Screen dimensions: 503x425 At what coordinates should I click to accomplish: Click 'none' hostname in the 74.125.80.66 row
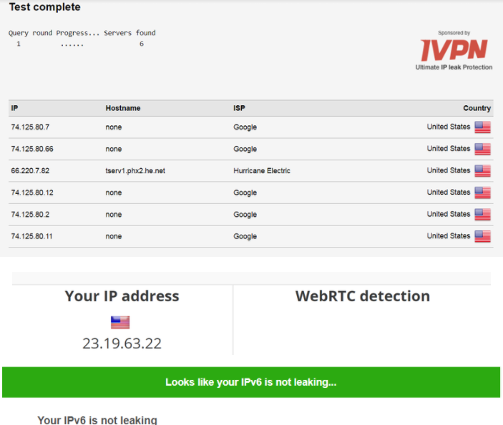pos(114,149)
